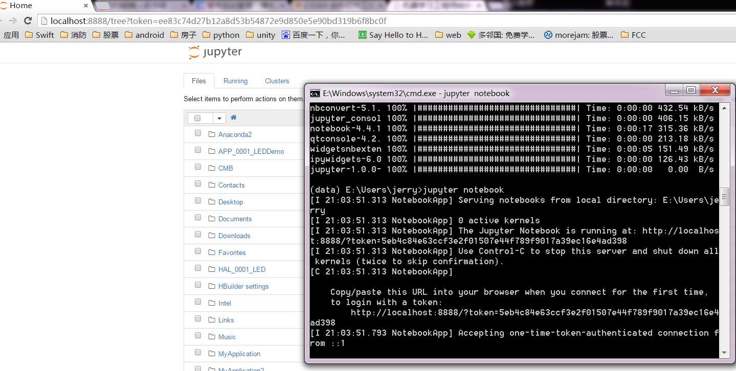The image size is (736, 371).
Task: Click the "jupyter notebook" command line text
Action: [463, 190]
